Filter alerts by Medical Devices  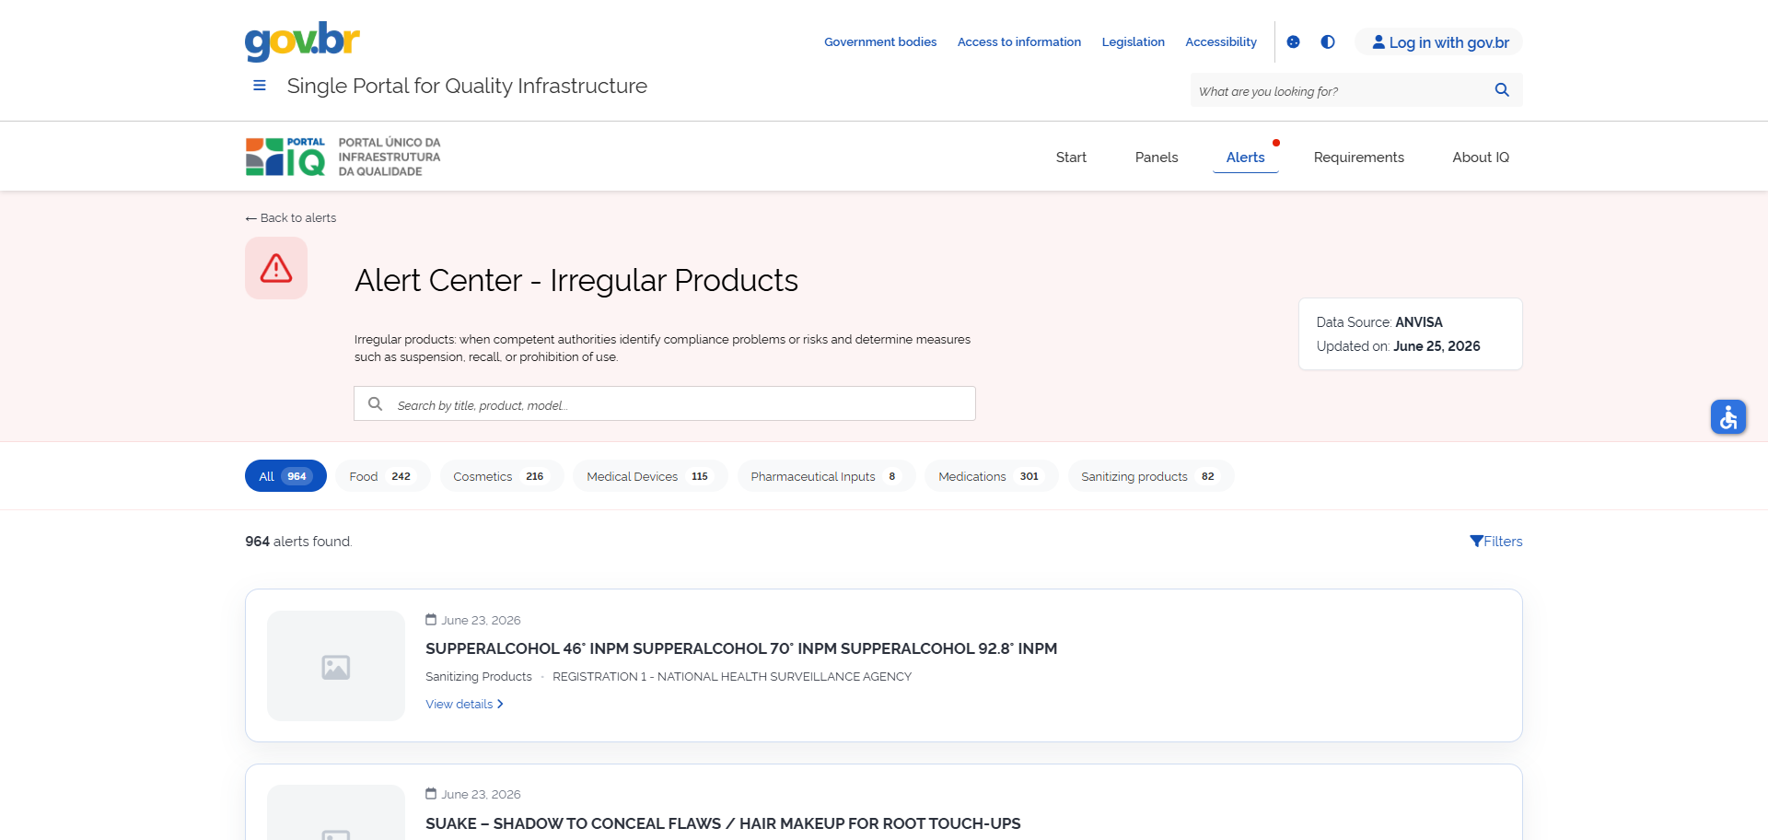(x=650, y=476)
